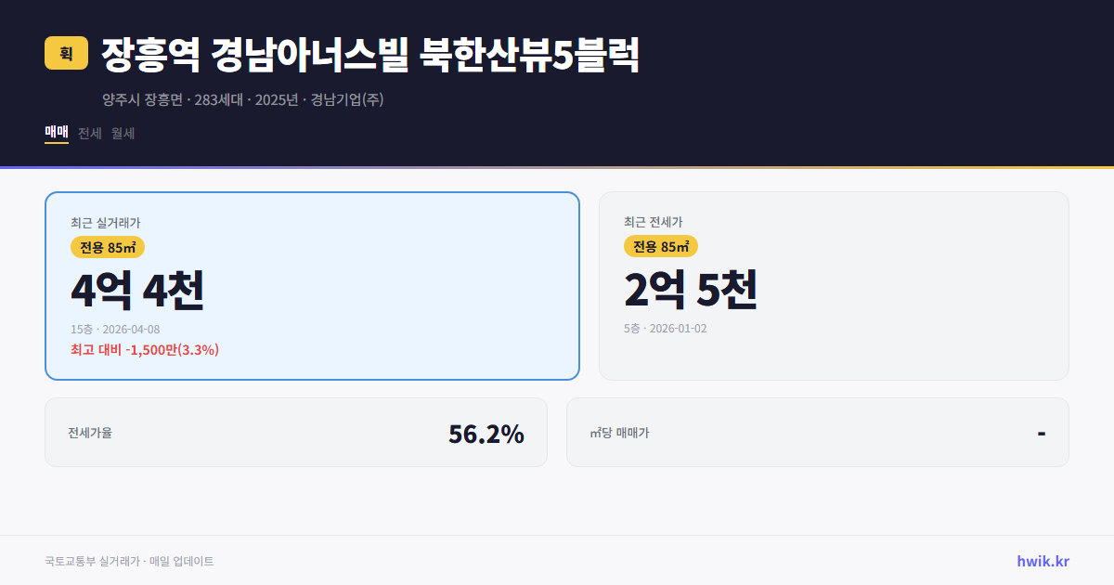Select the highlighted 최근 실거래가 card
The height and width of the screenshot is (585, 1114).
coord(312,285)
